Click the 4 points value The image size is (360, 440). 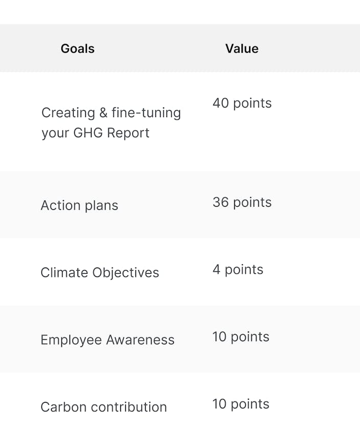238,270
